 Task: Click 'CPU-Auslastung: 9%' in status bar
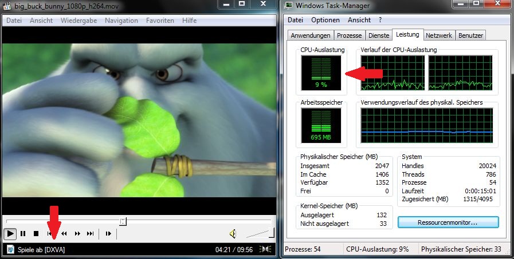(377, 249)
